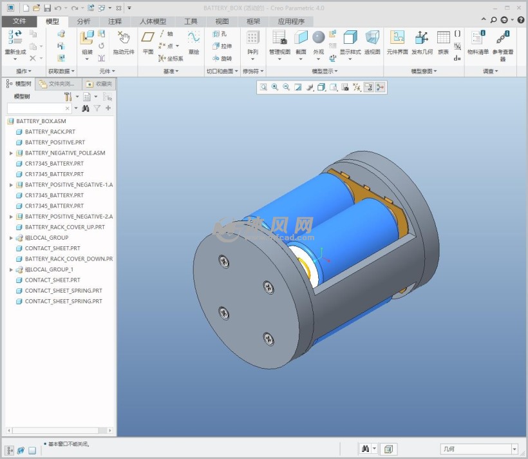Click the Assemble (组装) component icon
The height and width of the screenshot is (459, 528).
[87, 37]
